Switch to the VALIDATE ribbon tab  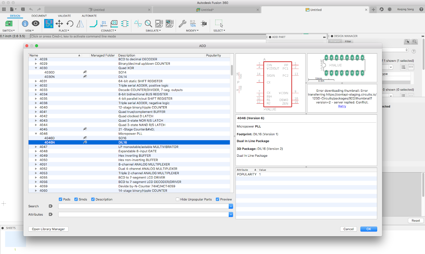click(x=64, y=16)
